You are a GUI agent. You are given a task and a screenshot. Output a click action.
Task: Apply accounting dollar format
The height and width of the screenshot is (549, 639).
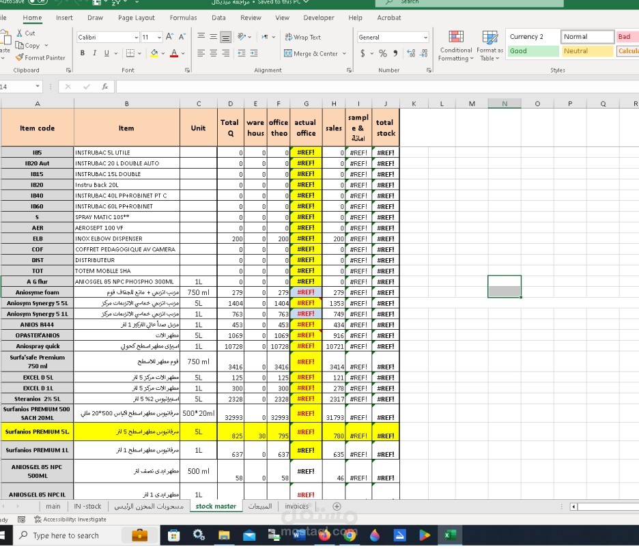(363, 53)
